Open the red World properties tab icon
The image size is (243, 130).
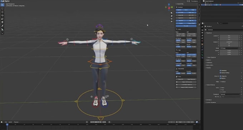pos(202,41)
